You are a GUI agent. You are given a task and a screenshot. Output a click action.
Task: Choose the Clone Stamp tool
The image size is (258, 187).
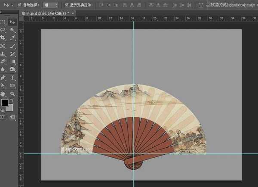[x=3, y=54]
